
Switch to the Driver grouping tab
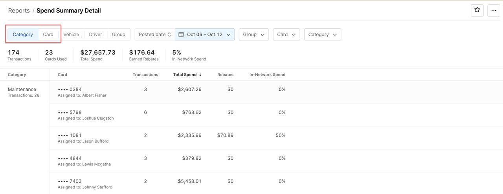coord(95,35)
